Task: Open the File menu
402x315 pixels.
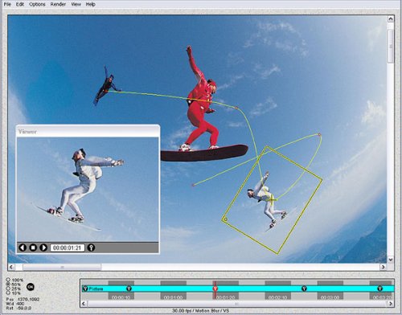Action: [x=7, y=4]
